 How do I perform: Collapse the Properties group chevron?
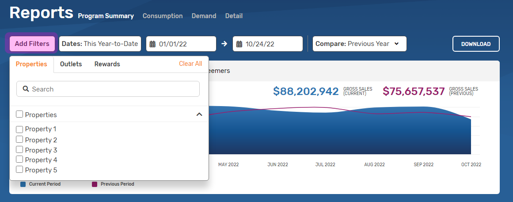[x=199, y=114]
